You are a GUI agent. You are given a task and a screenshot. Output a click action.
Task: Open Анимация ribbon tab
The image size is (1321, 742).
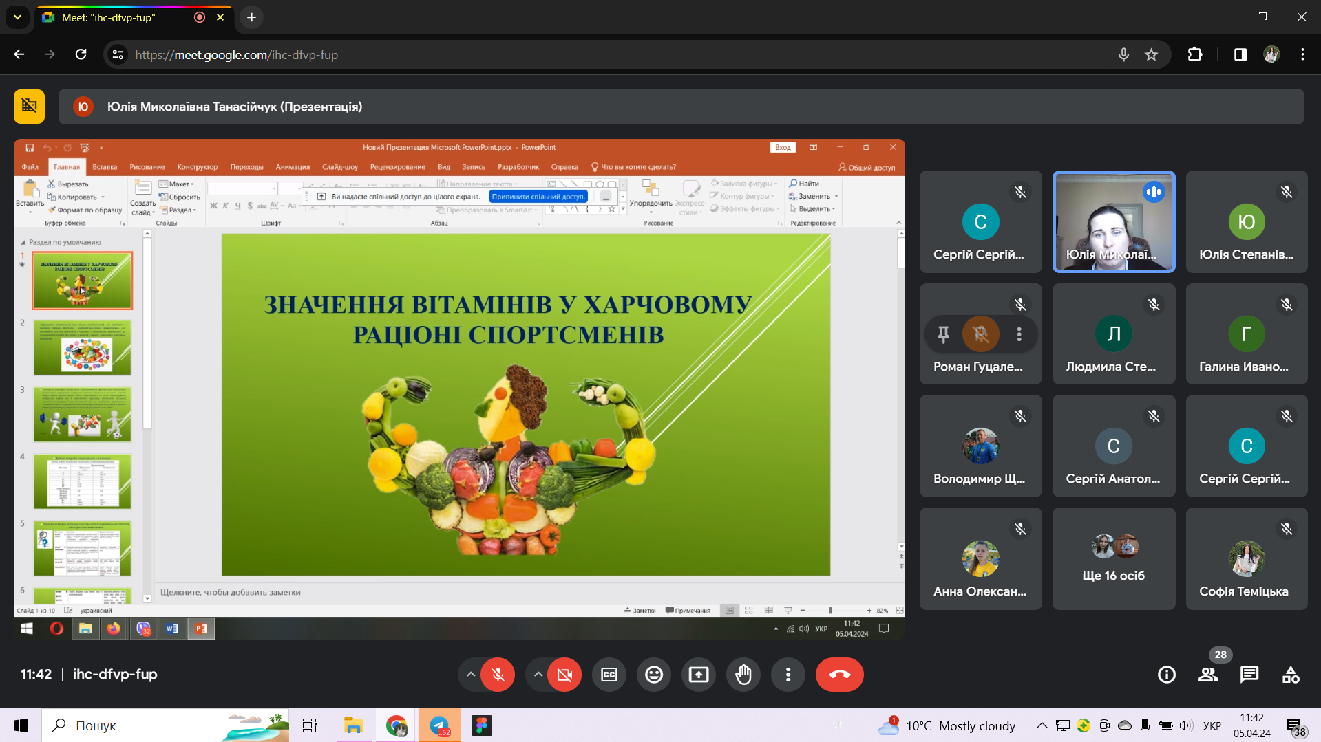(293, 167)
